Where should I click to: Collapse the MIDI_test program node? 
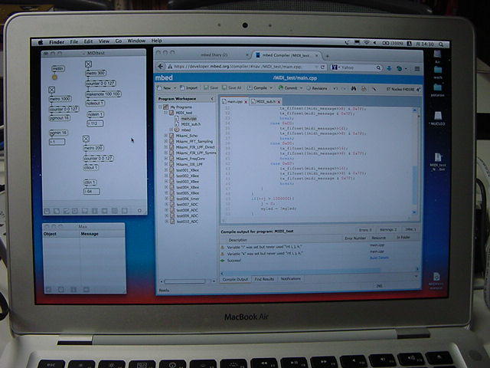point(166,113)
